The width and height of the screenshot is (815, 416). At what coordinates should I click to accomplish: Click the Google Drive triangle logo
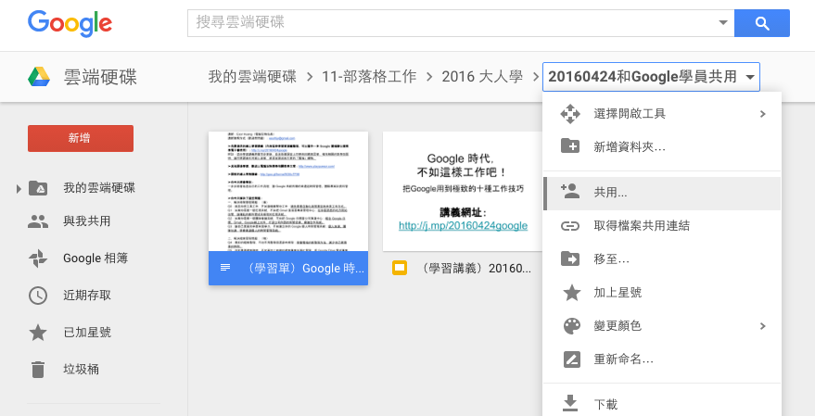39,77
